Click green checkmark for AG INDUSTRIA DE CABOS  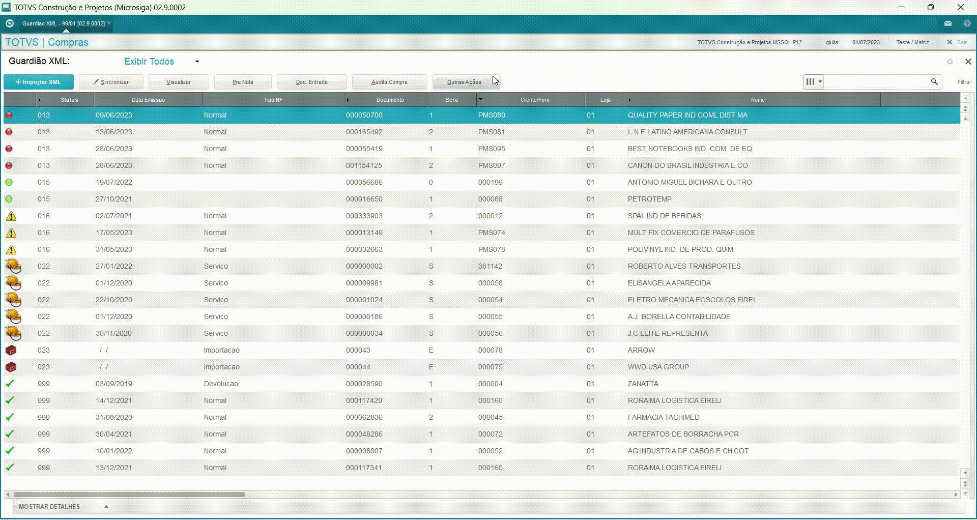coord(10,451)
